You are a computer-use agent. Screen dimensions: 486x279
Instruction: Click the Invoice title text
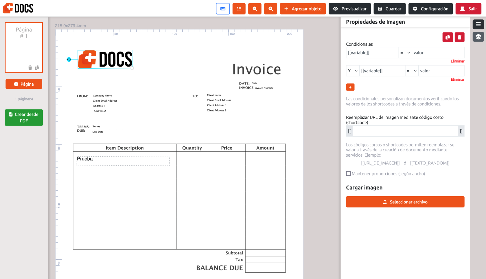pos(257,69)
